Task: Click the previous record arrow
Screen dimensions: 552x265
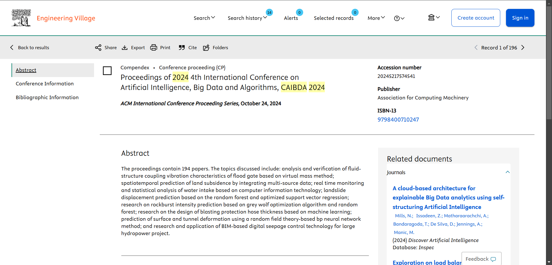Action: (x=476, y=48)
